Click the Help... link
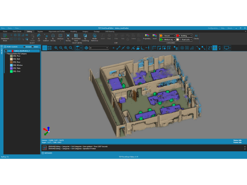Viewport: 247px width, 185px height. pos(223,28)
